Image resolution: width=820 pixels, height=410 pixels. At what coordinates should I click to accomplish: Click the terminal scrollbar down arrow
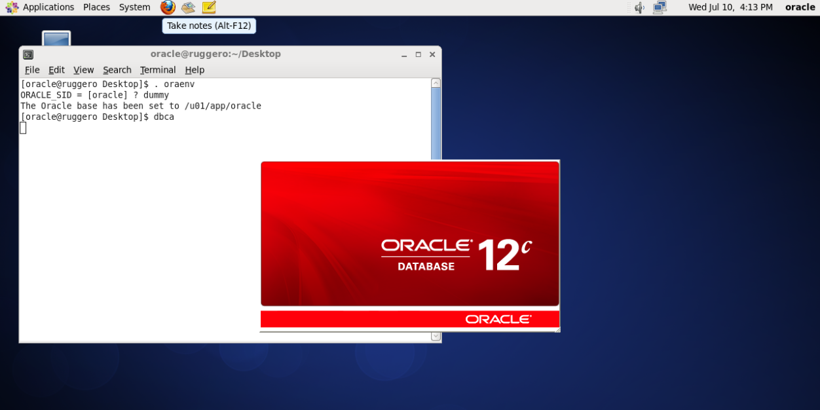pos(436,336)
